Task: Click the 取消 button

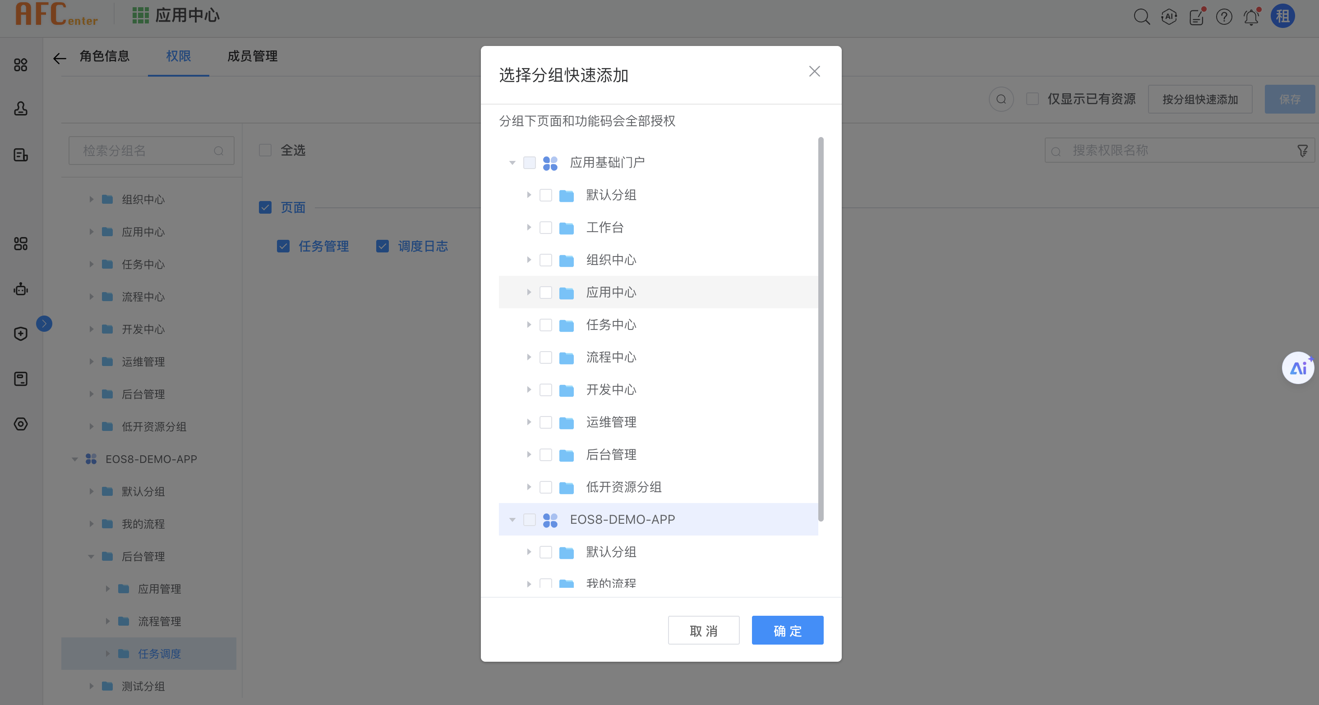Action: 704,630
